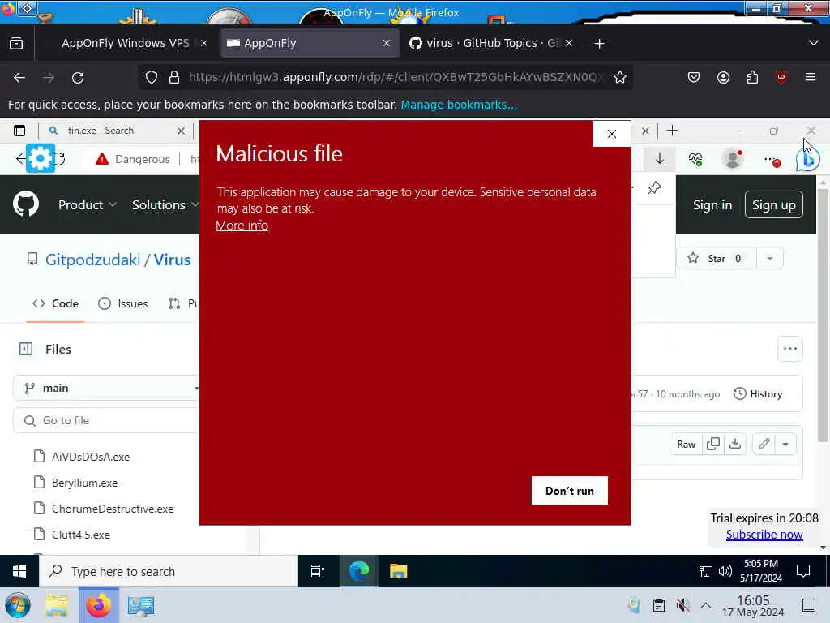Screen dimensions: 830x623
Task: Click Don't run in Malicious file dialog
Action: tap(570, 491)
